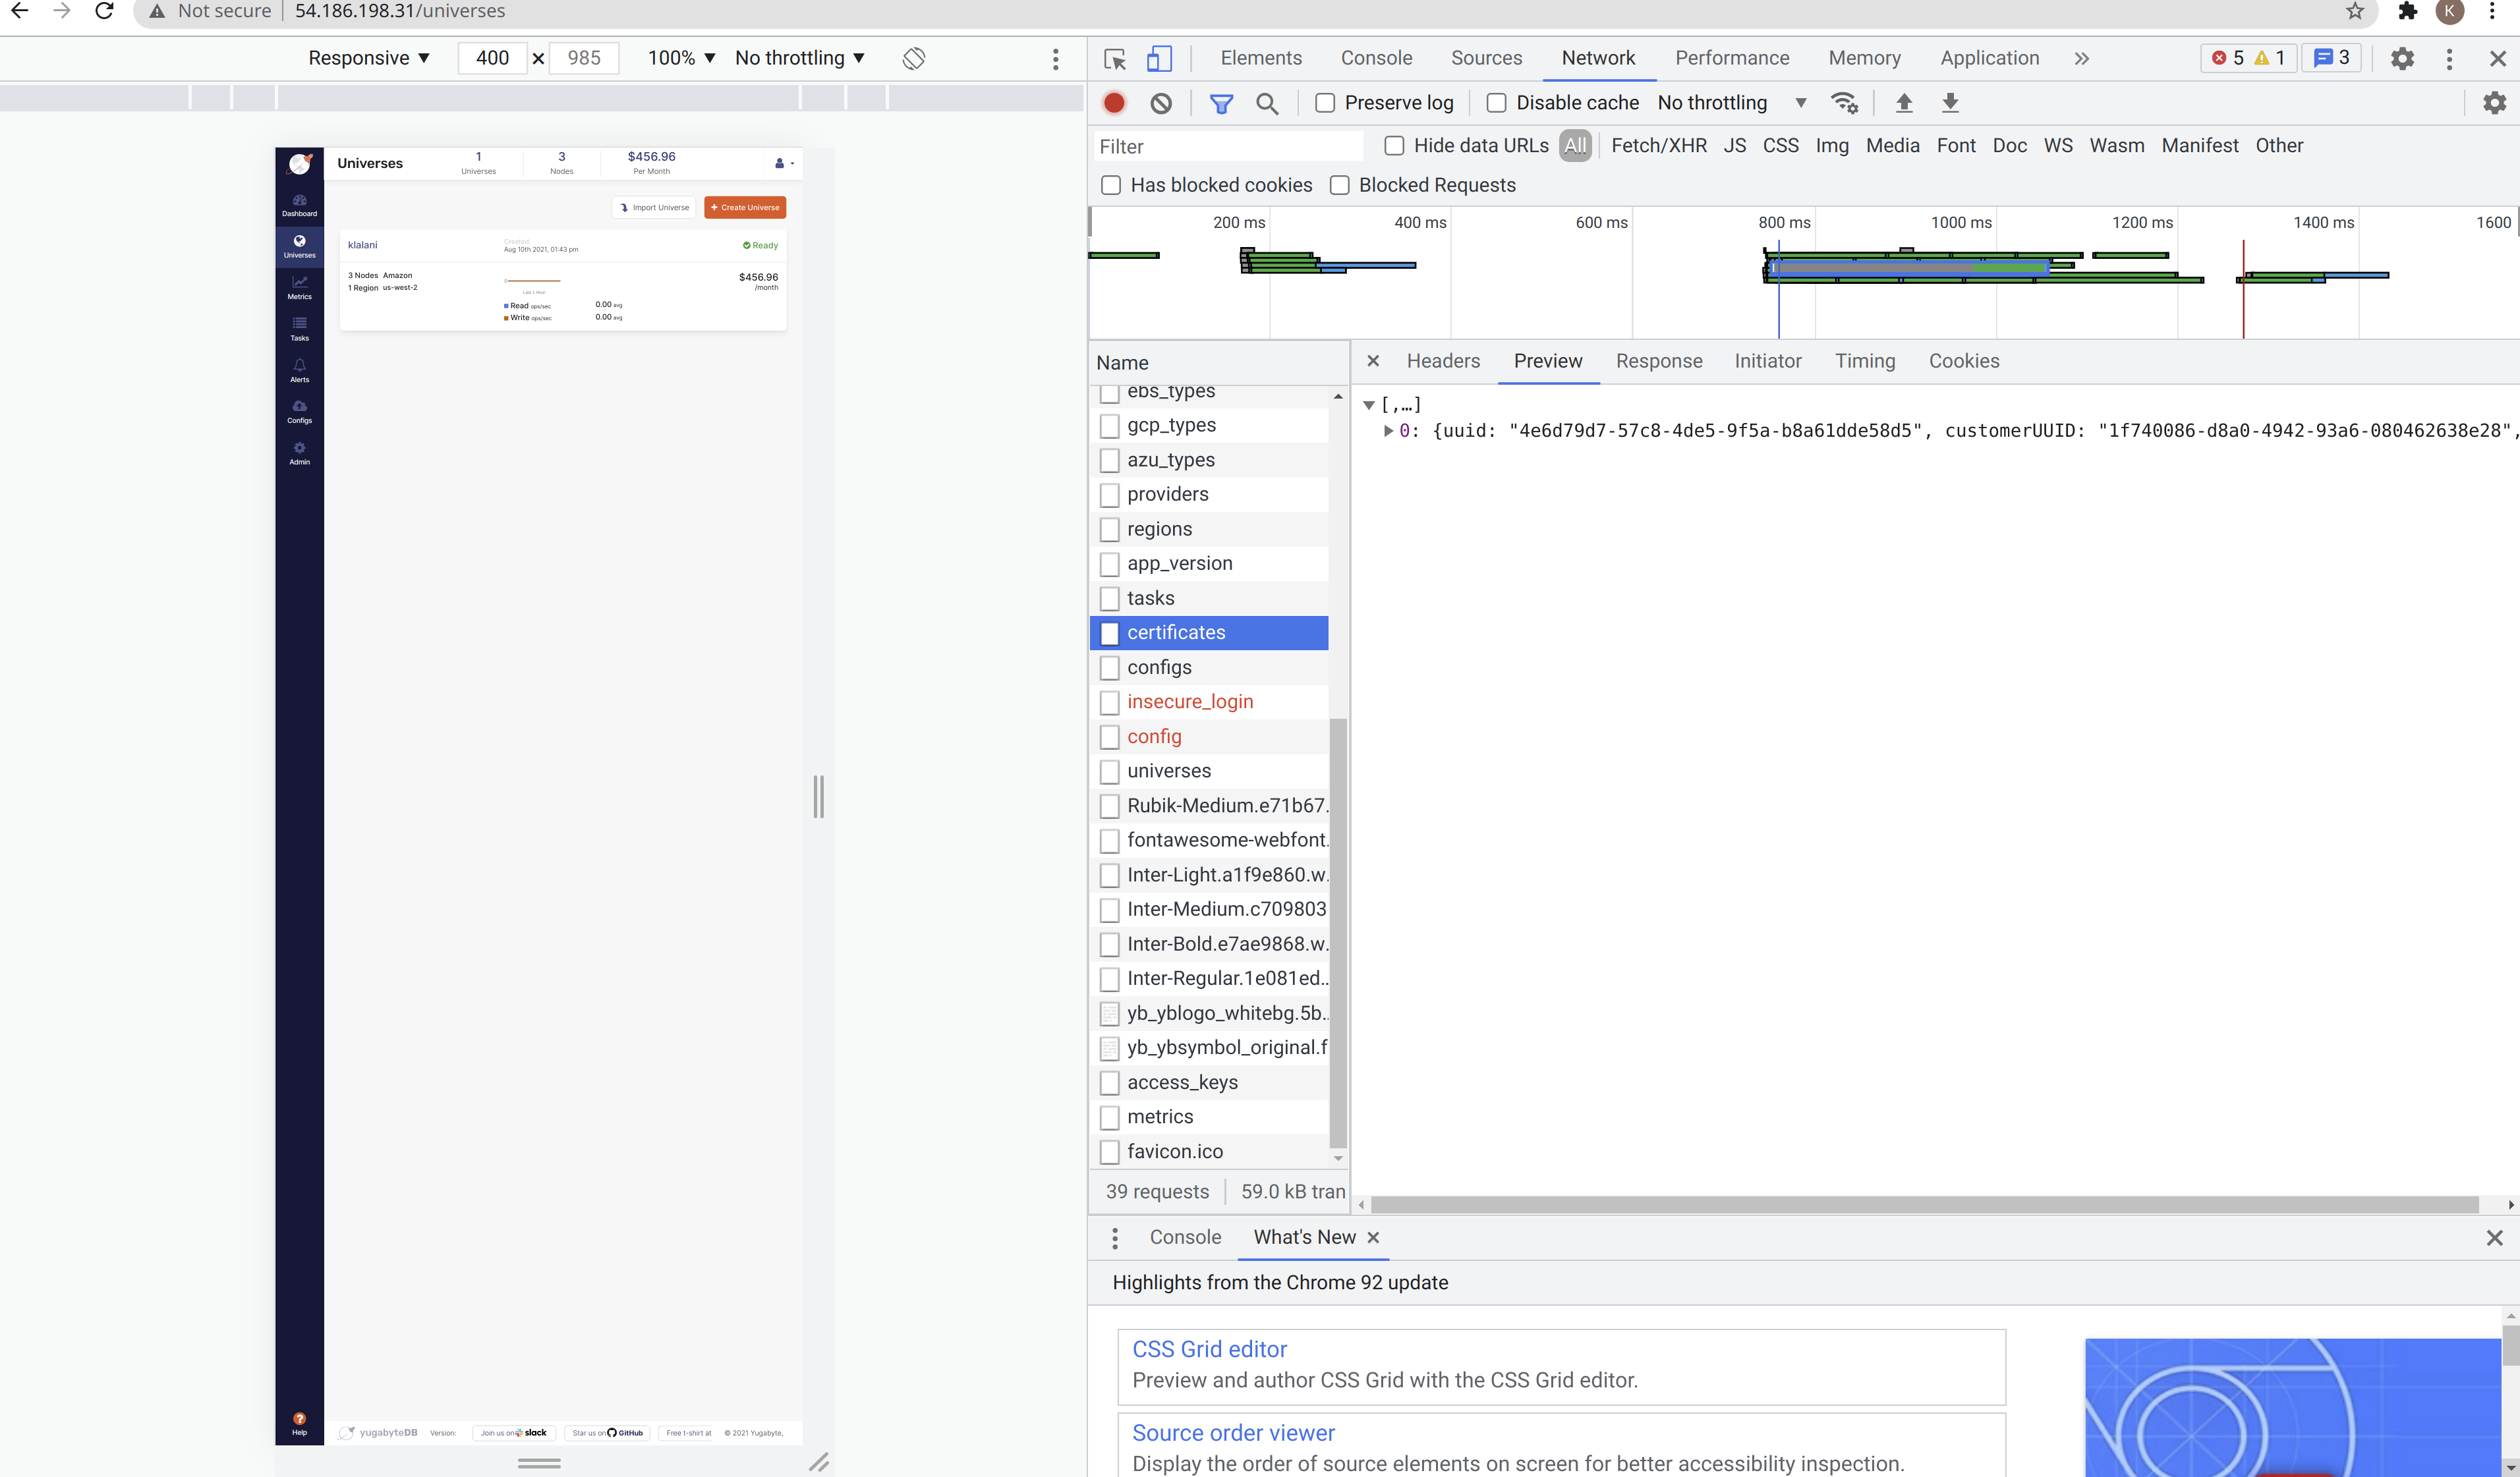
Task: Collapse the root array in Preview
Action: tap(1369, 405)
